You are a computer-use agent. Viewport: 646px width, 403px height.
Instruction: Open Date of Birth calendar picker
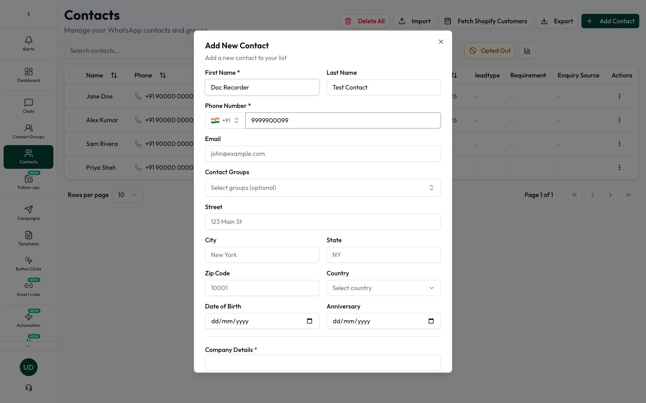pos(310,321)
